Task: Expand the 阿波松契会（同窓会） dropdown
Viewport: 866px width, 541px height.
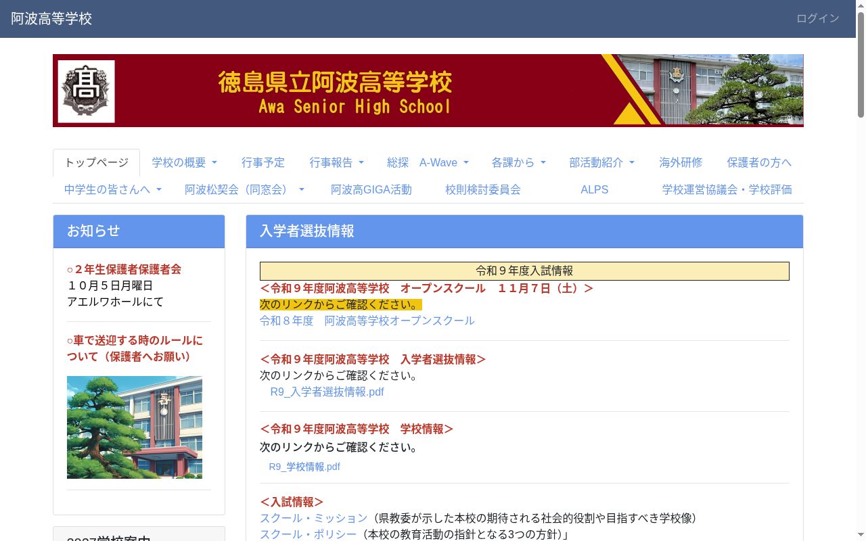Action: click(x=245, y=189)
